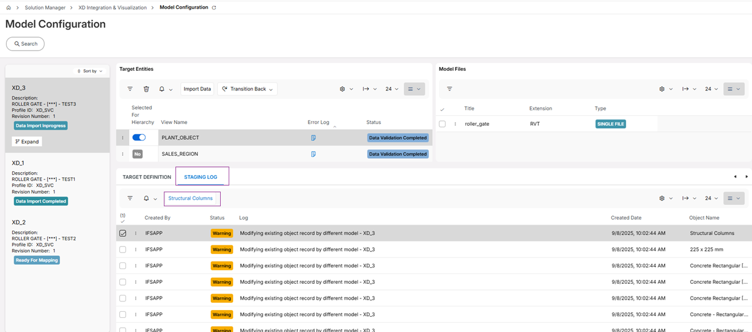Uncheck the Structural Columns log row checkbox
Viewport: 752px width, 332px height.
coord(123,233)
